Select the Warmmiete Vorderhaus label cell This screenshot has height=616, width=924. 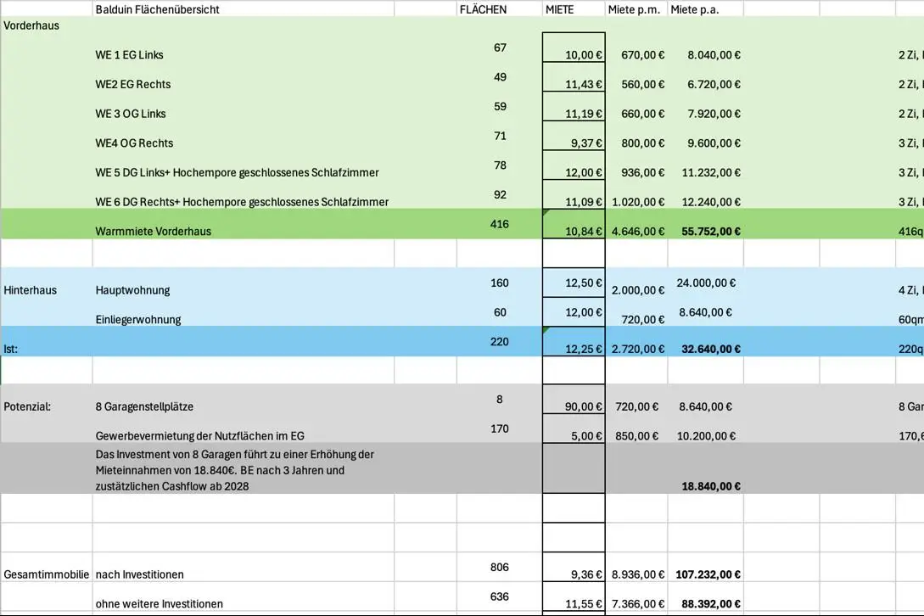click(x=154, y=231)
